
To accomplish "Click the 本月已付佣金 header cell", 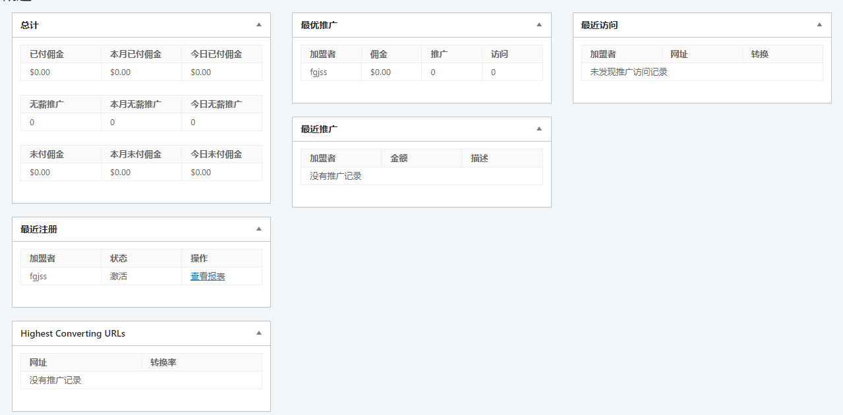I will pyautogui.click(x=136, y=54).
